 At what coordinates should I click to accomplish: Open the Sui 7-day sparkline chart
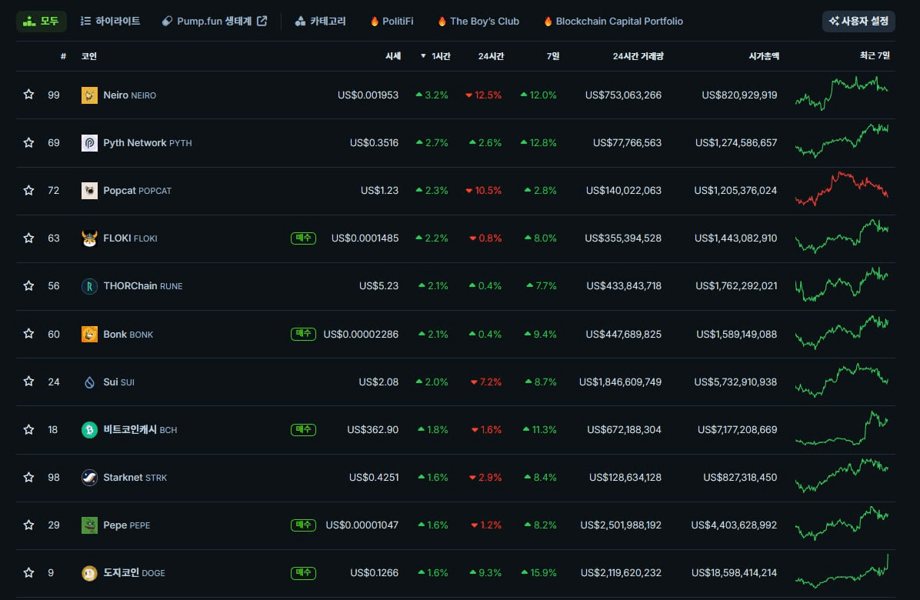(842, 380)
